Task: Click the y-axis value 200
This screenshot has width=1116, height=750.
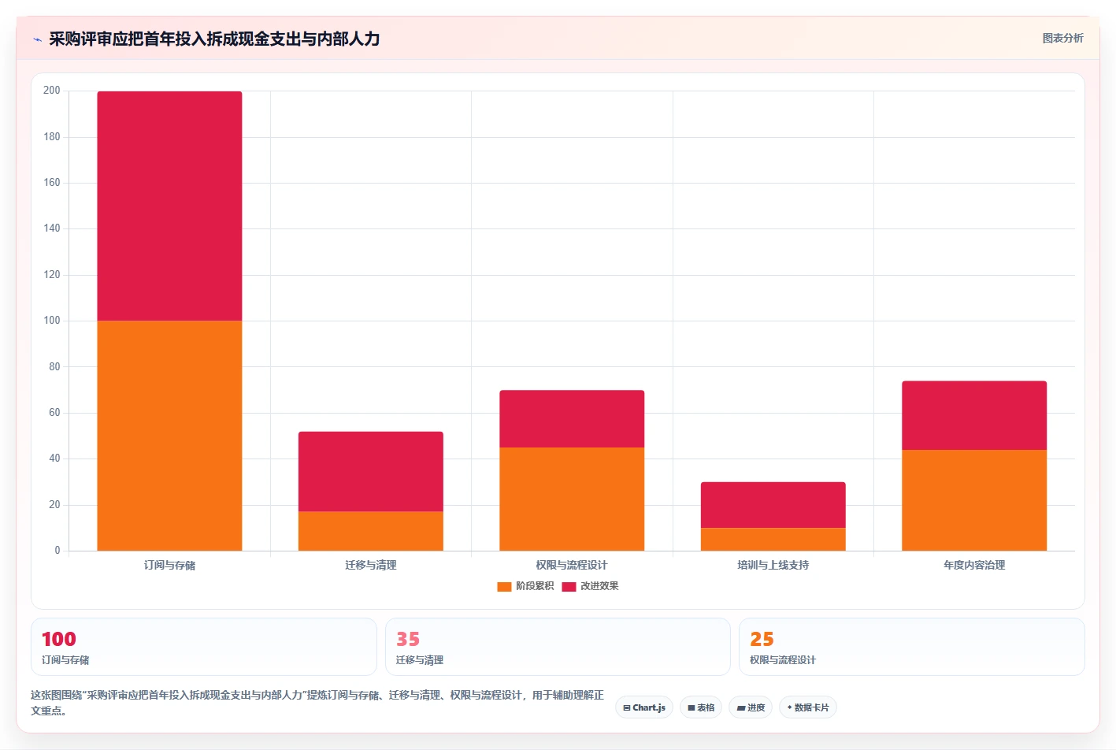Action: click(x=52, y=91)
